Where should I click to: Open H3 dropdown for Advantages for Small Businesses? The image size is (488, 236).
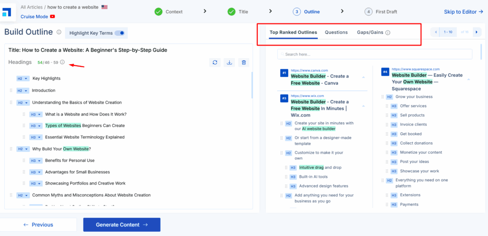coord(36,172)
